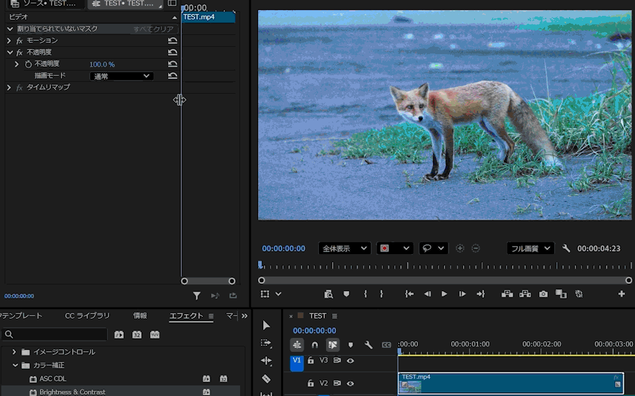Click the Export Frame camera icon

point(543,294)
